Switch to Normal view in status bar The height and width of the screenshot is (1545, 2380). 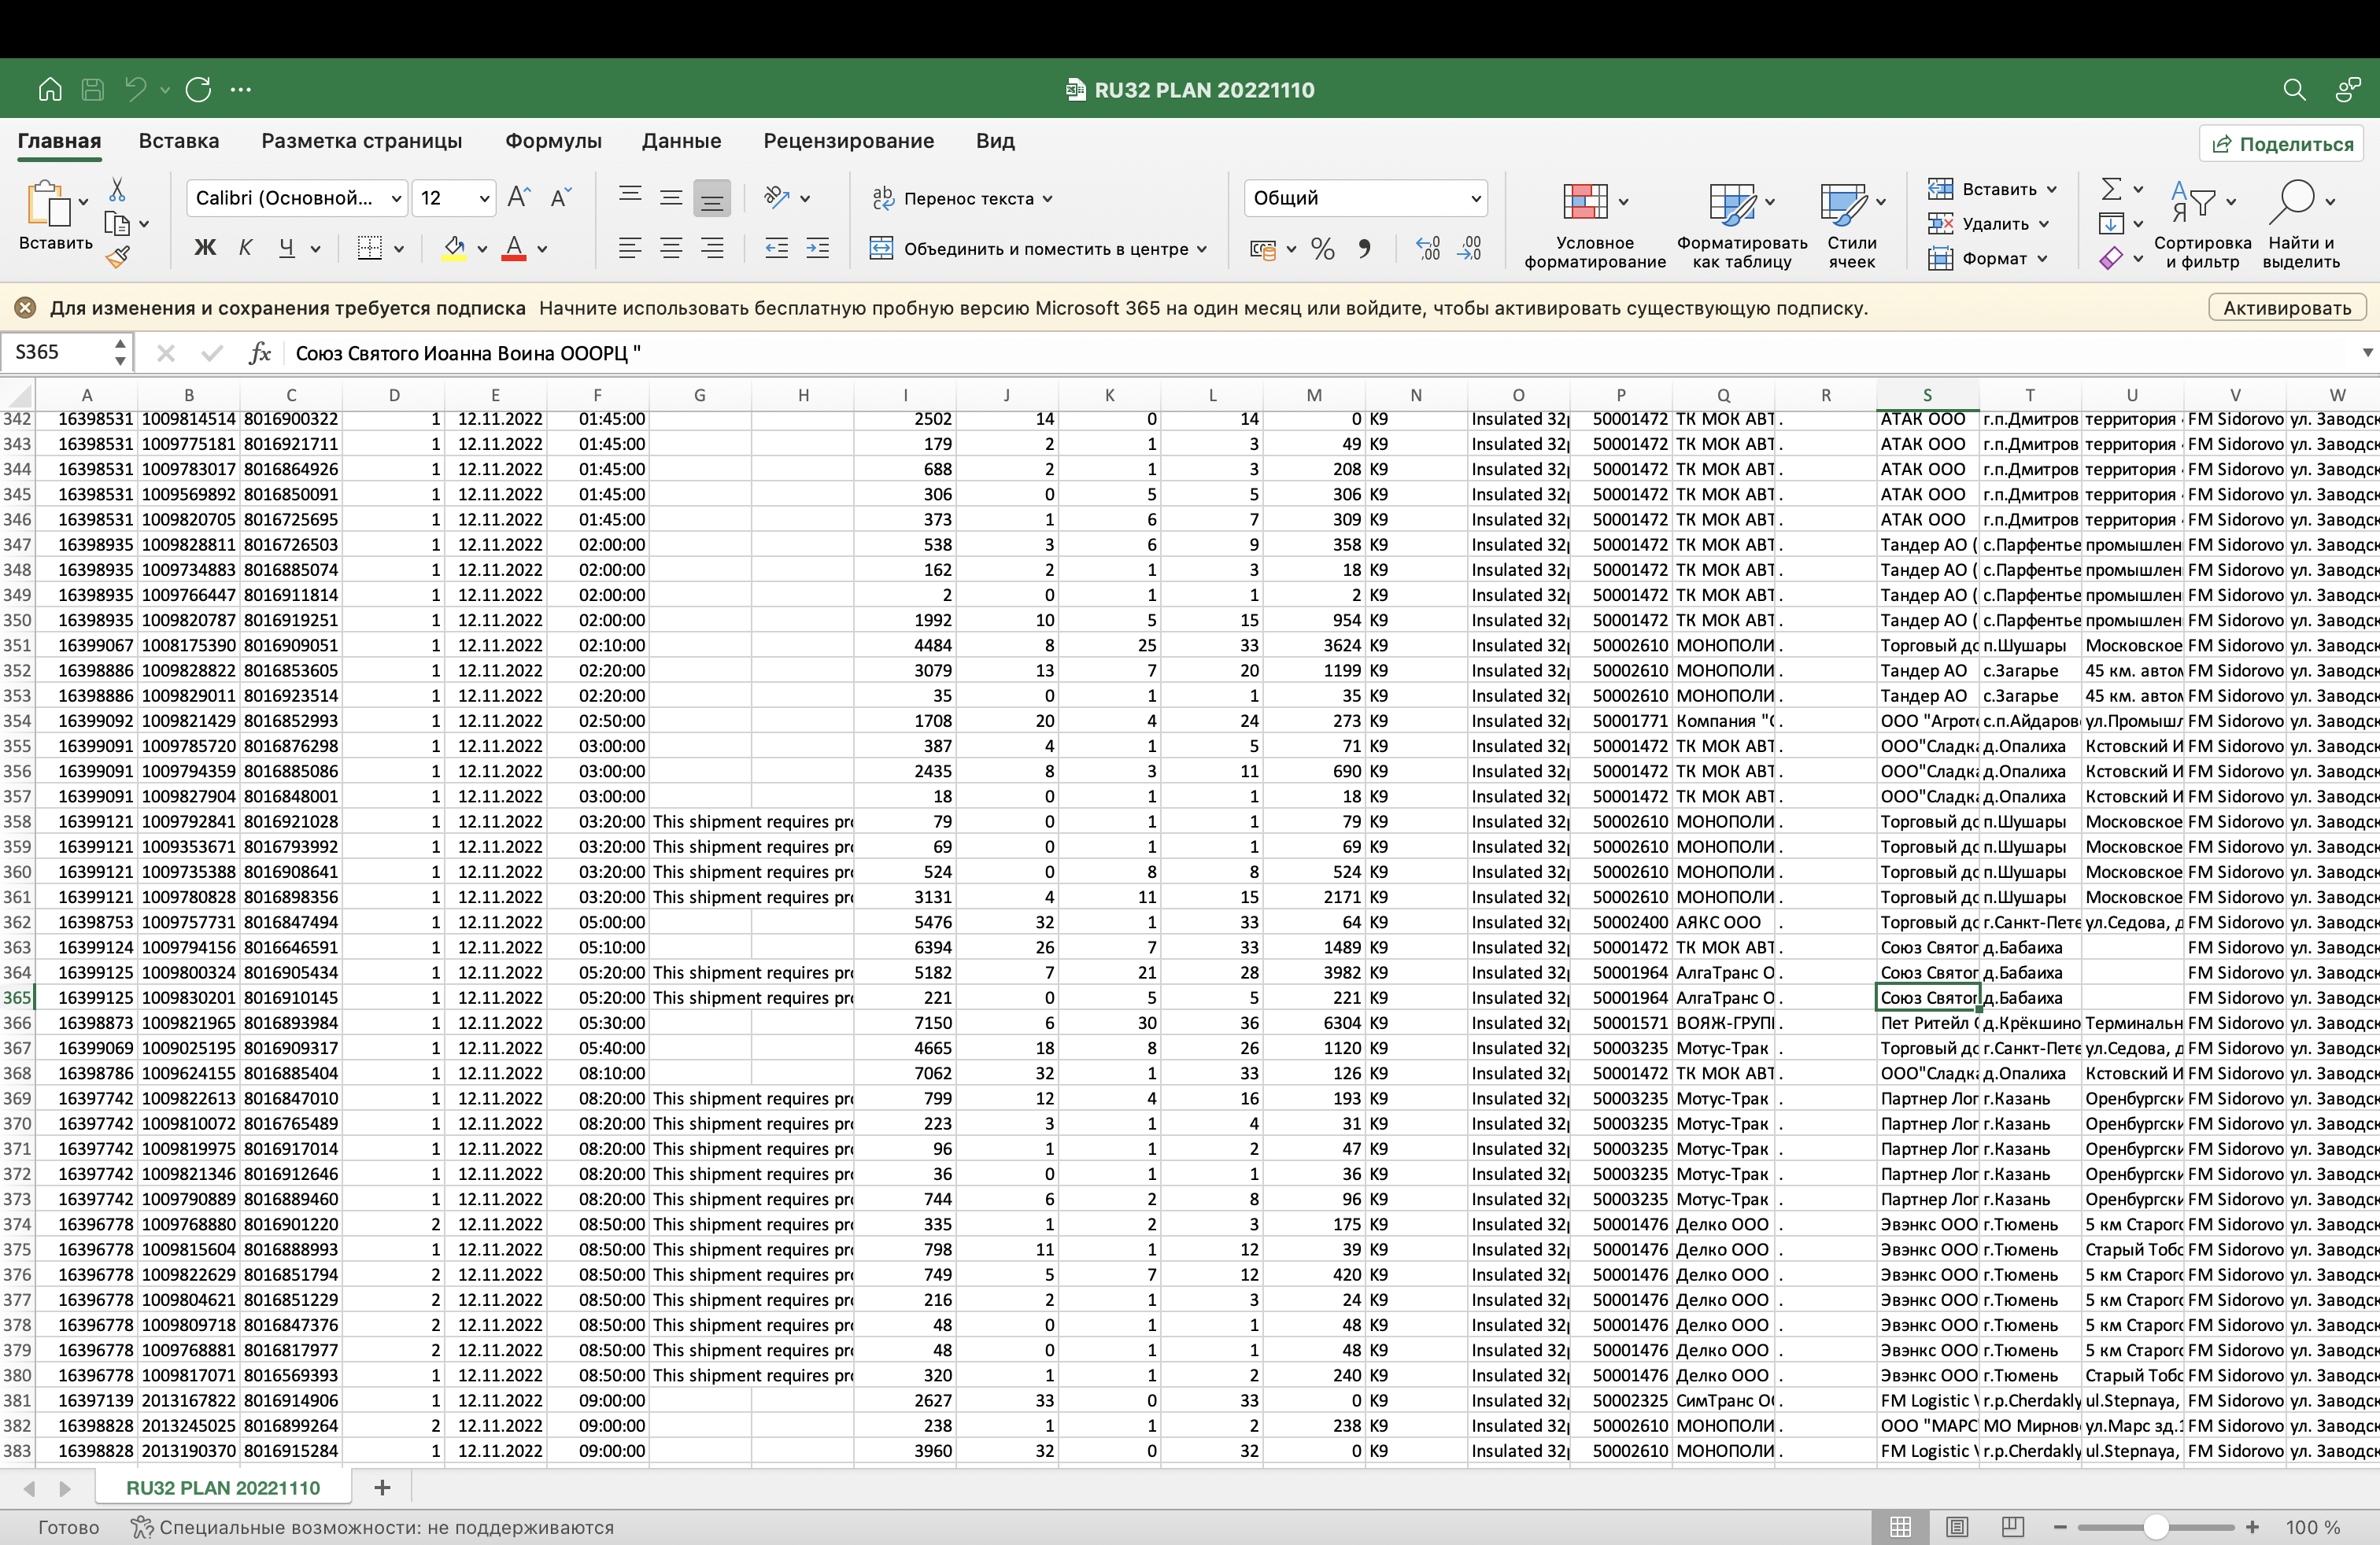click(x=1901, y=1527)
